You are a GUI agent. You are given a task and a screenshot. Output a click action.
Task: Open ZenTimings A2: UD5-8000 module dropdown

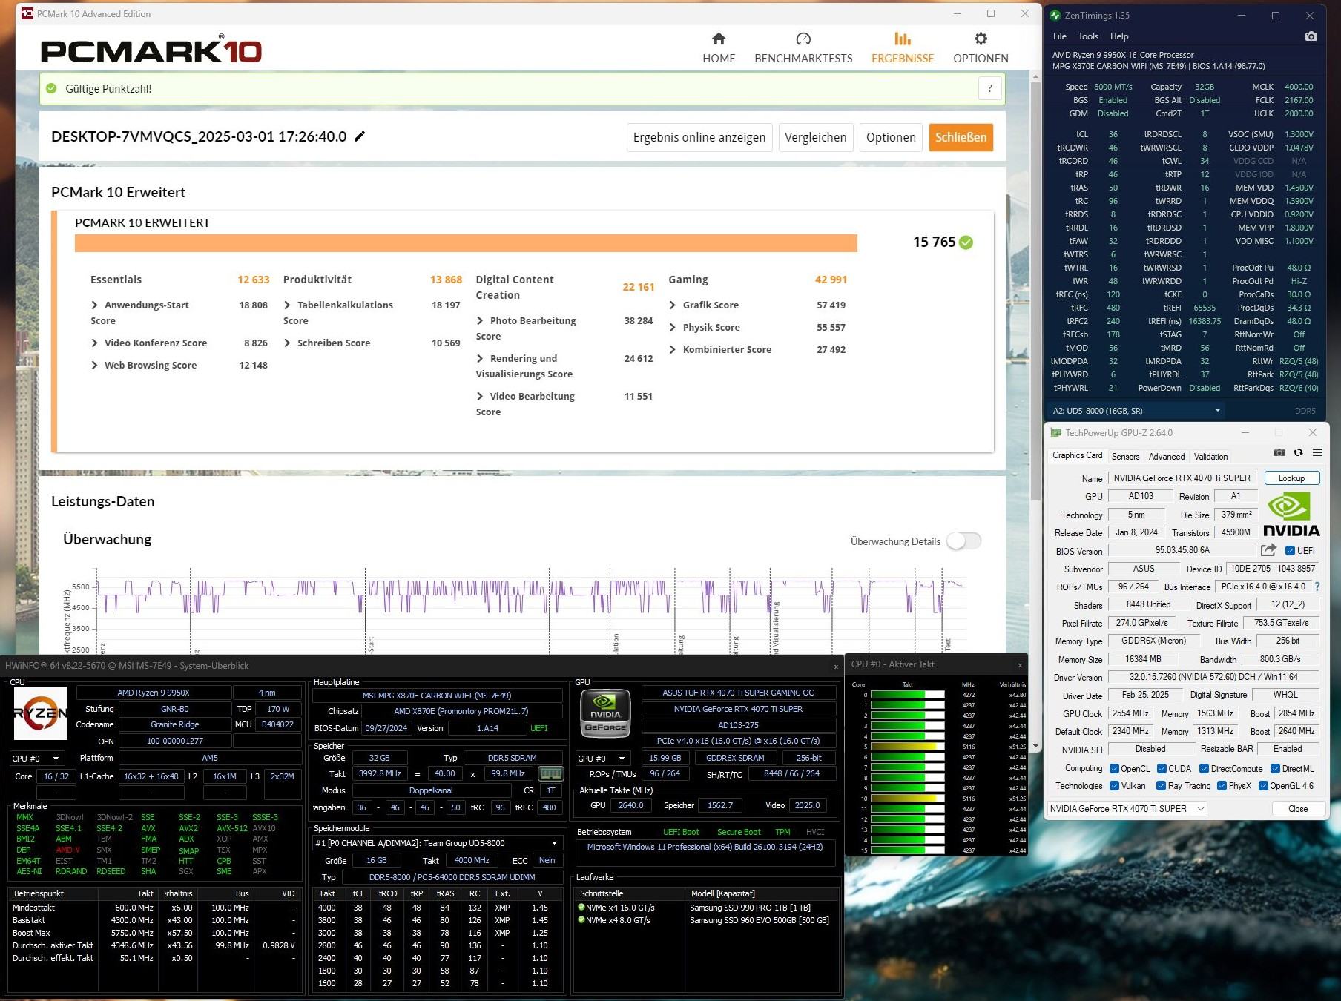click(x=1136, y=411)
